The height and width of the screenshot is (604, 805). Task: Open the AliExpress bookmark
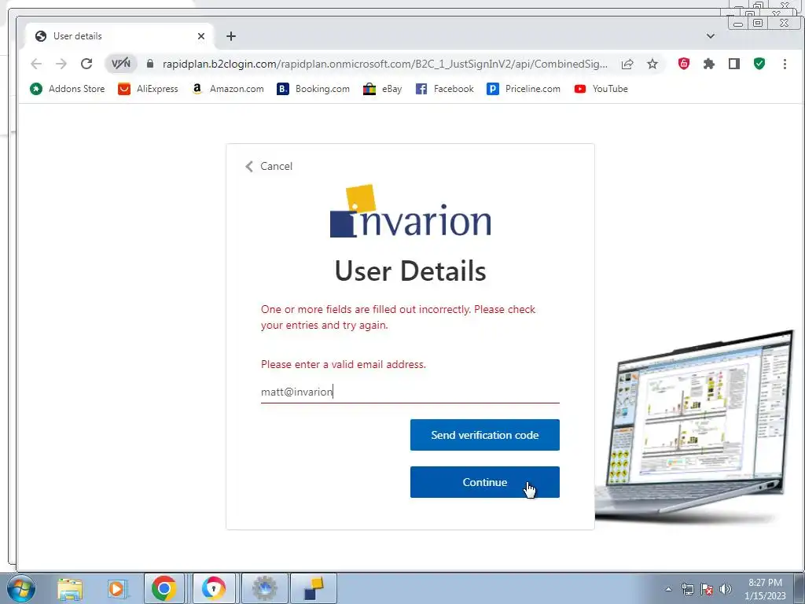[x=148, y=89]
